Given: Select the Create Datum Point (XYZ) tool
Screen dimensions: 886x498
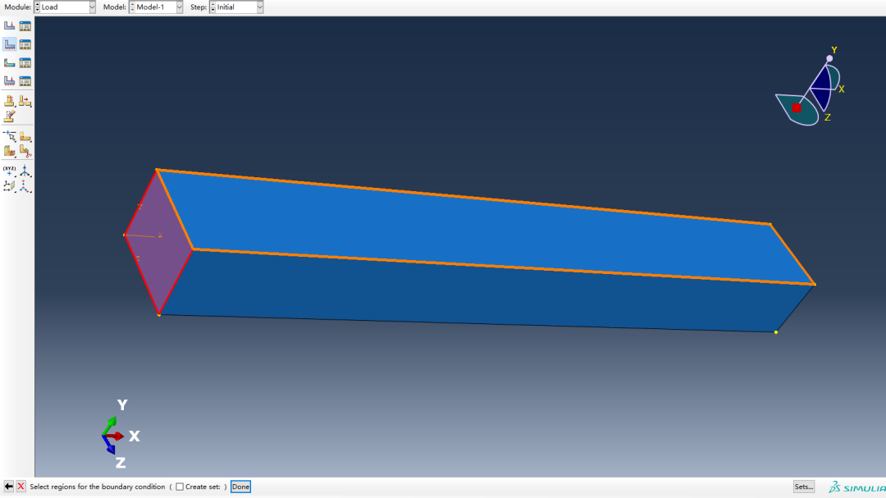Looking at the screenshot, I should pyautogui.click(x=10, y=171).
